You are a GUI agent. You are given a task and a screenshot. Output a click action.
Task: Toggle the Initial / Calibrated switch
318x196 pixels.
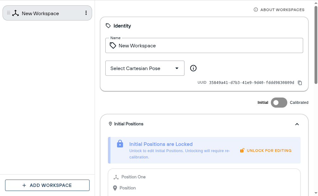tap(279, 103)
